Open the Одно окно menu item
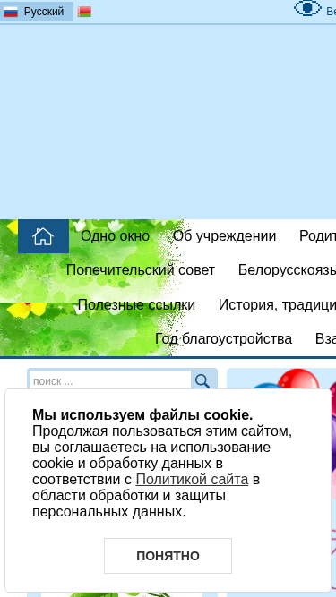This screenshot has height=597, width=336. (115, 236)
